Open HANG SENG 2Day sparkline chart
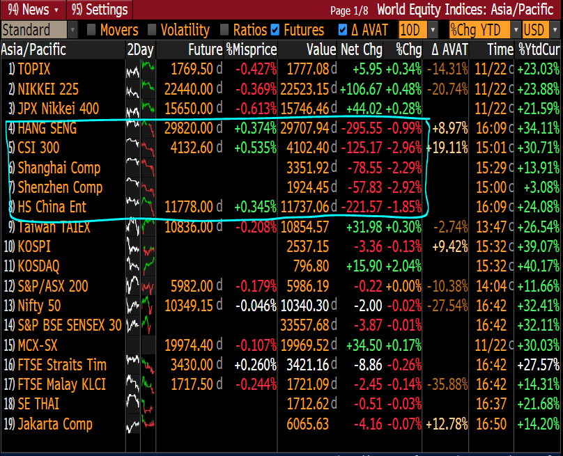This screenshot has width=563, height=456. pyautogui.click(x=140, y=129)
